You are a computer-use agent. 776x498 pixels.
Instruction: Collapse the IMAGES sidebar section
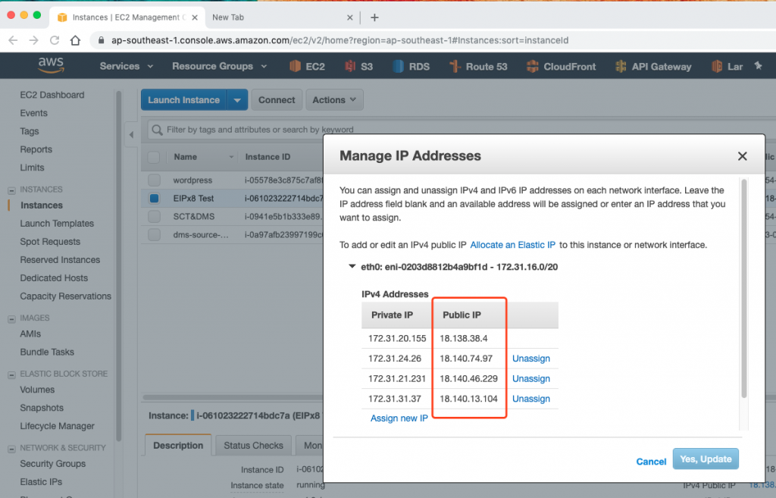11,319
